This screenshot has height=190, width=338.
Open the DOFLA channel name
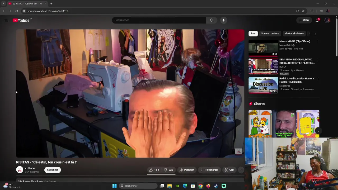pos(283,67)
